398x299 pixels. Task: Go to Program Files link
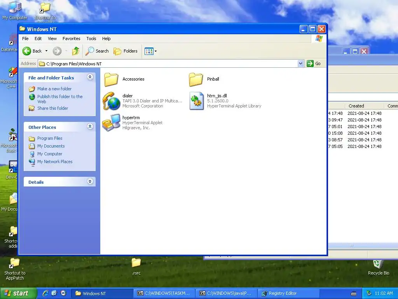point(50,138)
